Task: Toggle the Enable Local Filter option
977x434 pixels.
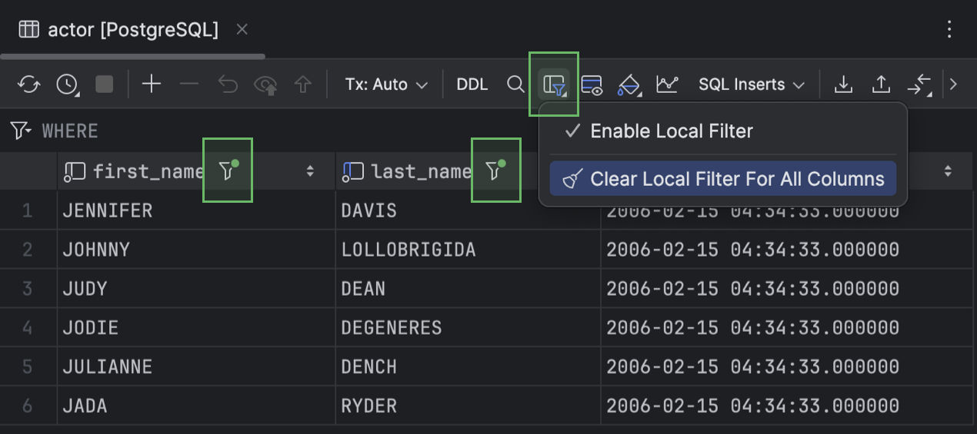Action: pos(671,131)
